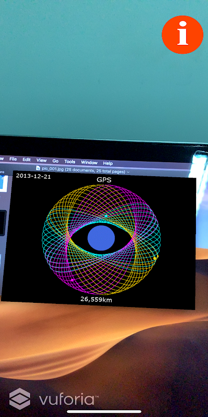
Task: Tap the magenta satellite dot on the orbit
Action: (72, 280)
